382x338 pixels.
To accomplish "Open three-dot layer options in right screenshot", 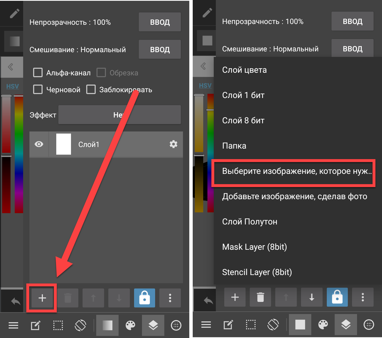I will [x=363, y=297].
